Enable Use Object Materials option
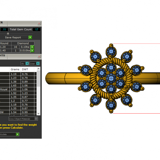160x160 pixels. click(36, 119)
